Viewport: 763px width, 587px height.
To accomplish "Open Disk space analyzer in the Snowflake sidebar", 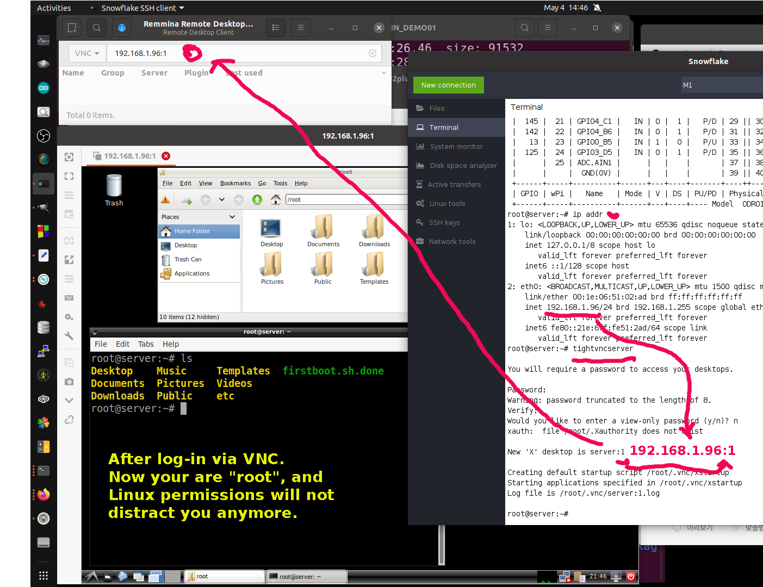I will [x=457, y=165].
